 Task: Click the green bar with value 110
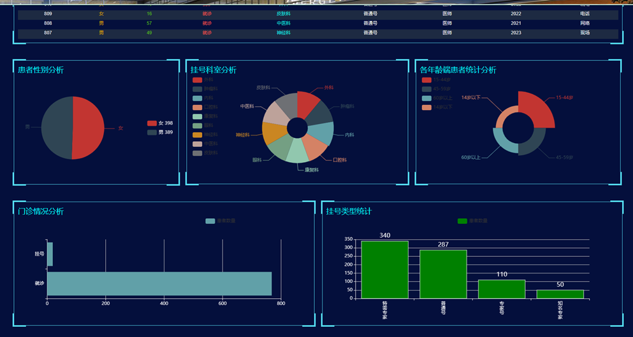[502, 289]
